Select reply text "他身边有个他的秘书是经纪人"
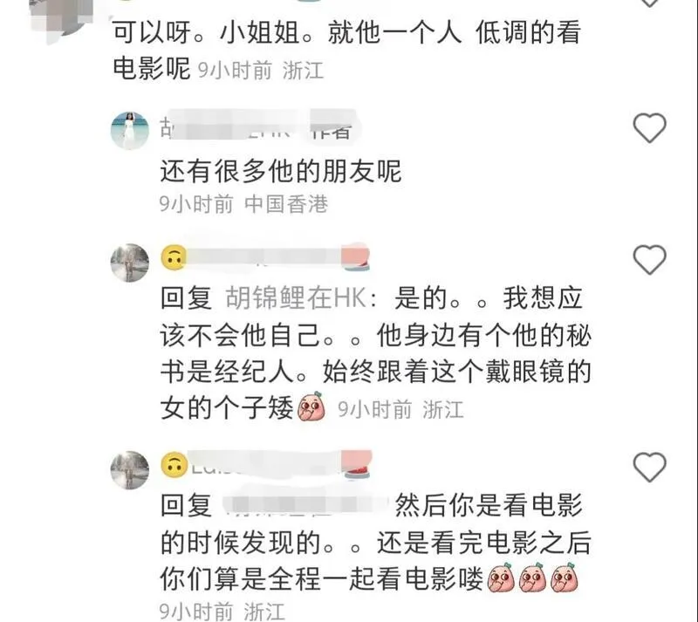 376,353
